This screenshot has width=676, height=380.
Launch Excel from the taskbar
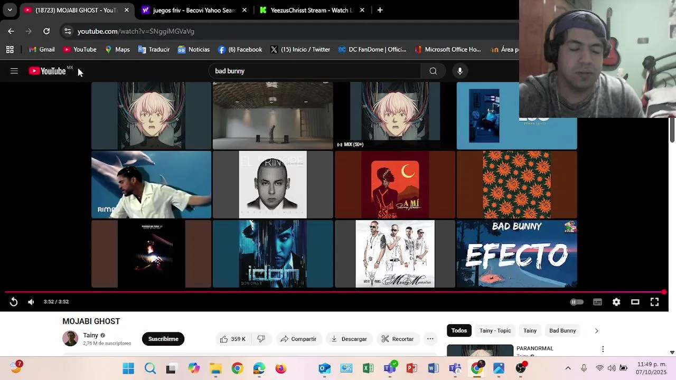368,368
